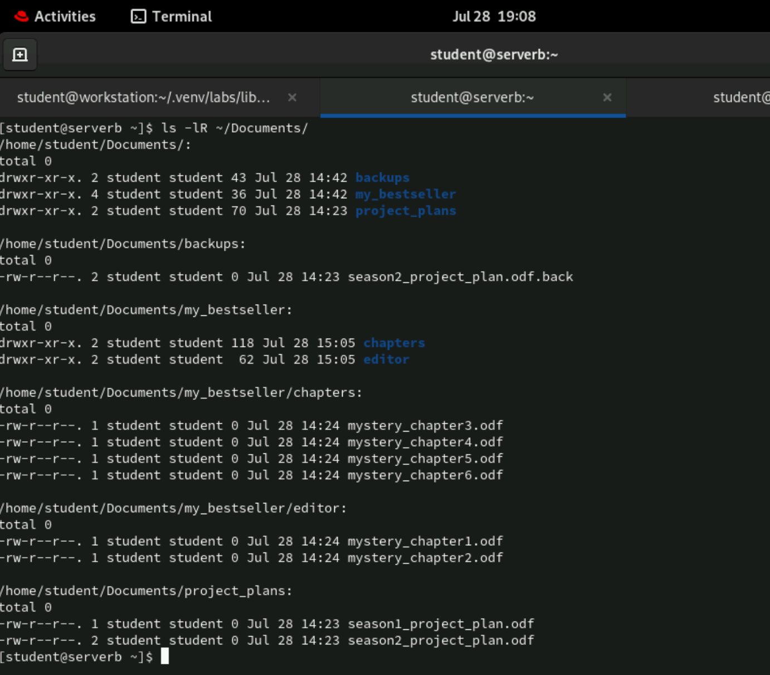Click the season2_project_plan.odf.back filename
This screenshot has height=675, width=770.
click(x=460, y=277)
